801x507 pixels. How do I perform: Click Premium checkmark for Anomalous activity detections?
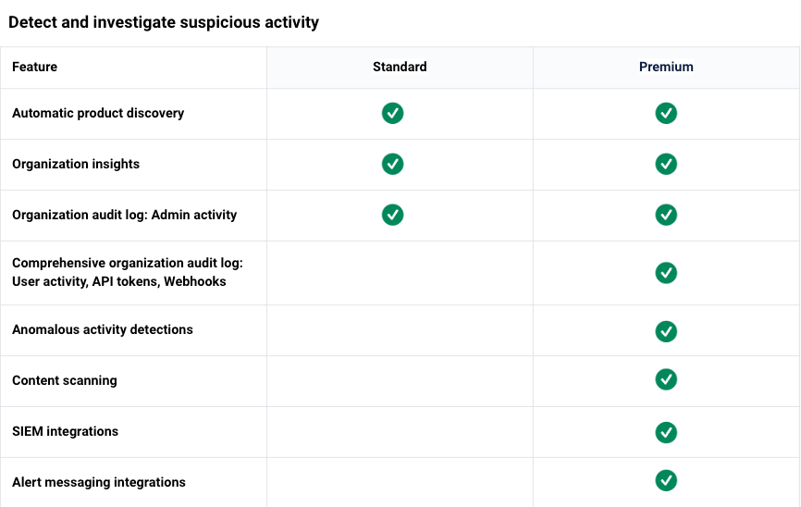[666, 331]
